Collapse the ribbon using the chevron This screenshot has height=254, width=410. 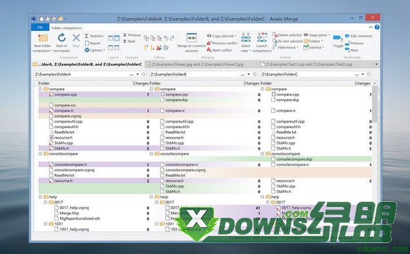click(371, 27)
